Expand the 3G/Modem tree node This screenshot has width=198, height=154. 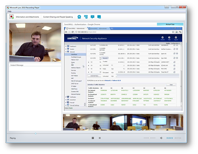[66, 97]
